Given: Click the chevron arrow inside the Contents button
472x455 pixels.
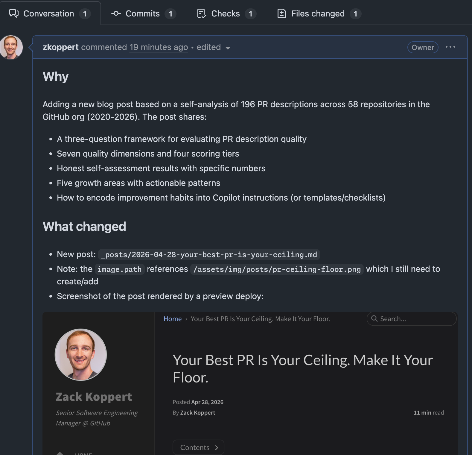Looking at the screenshot, I should tap(217, 448).
